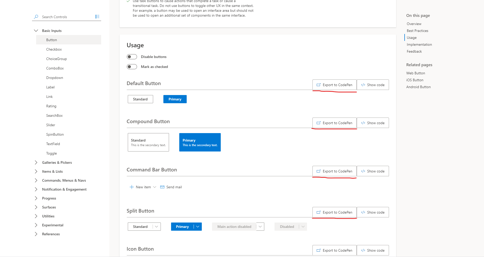
Task: Click the search magnifier icon in the sidebar
Action: 36,17
